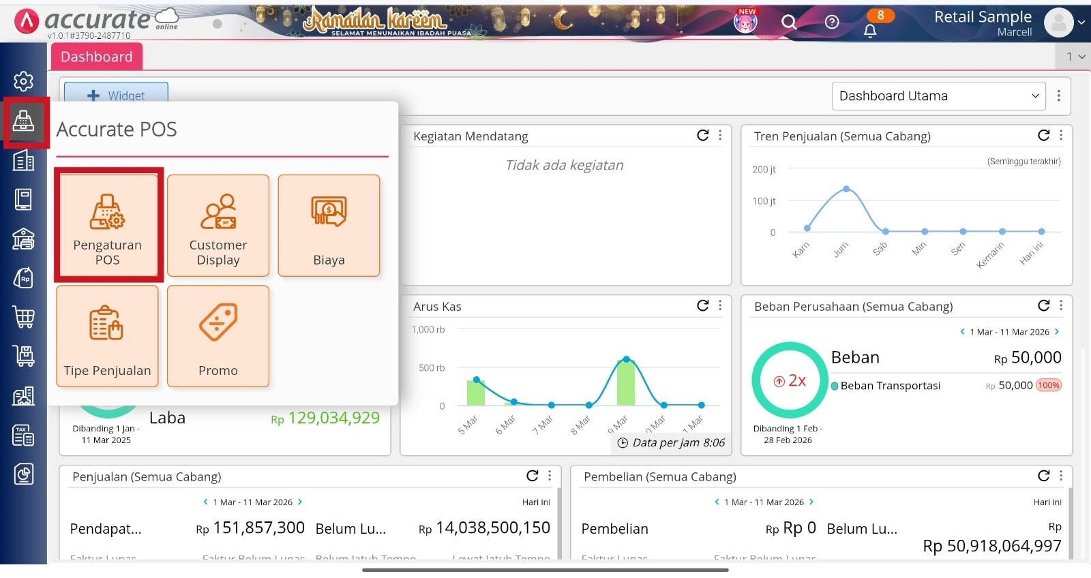Open Tipe Penjualan tile
Screen dimensions: 1091x578
coord(108,336)
